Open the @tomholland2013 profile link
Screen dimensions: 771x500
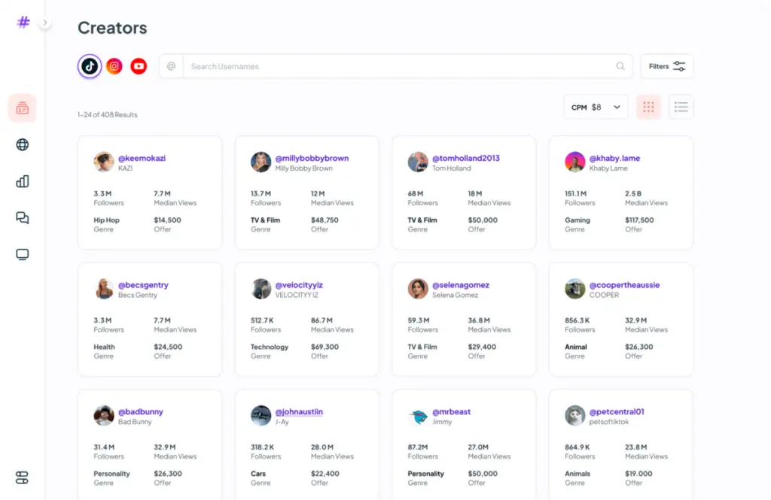point(465,158)
